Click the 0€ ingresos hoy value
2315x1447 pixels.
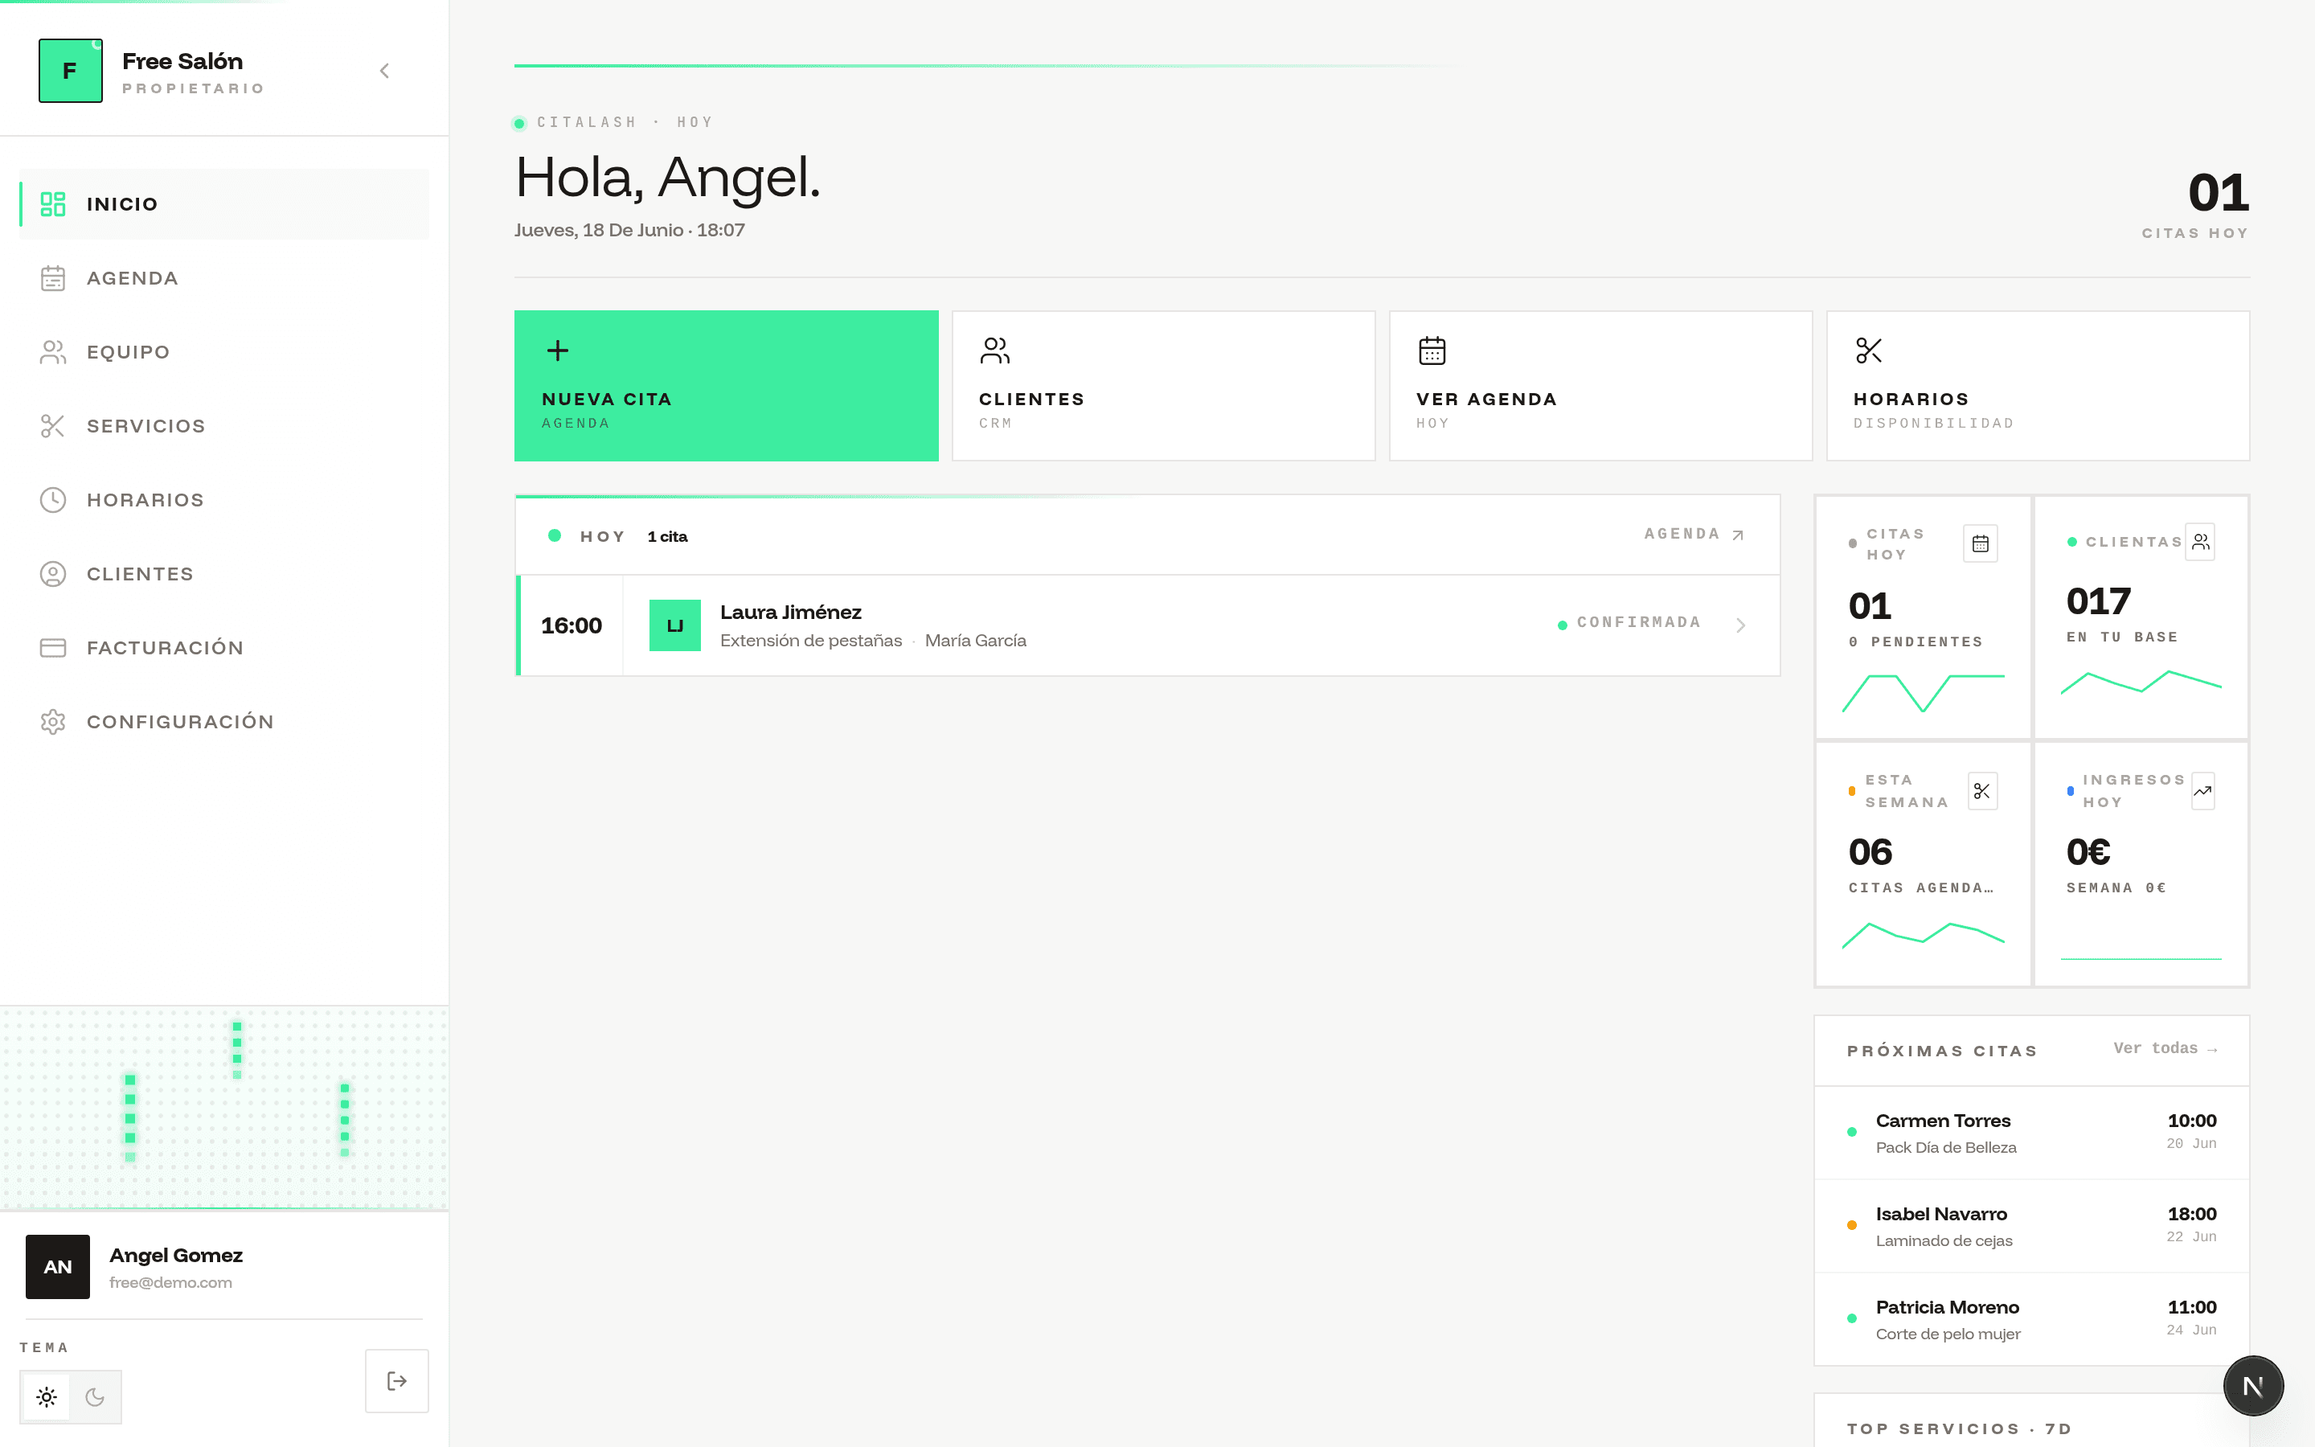2088,852
